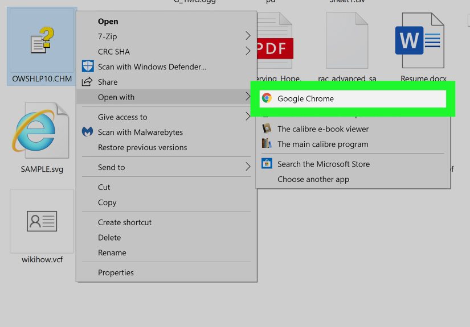Select the Send to entry

point(167,167)
